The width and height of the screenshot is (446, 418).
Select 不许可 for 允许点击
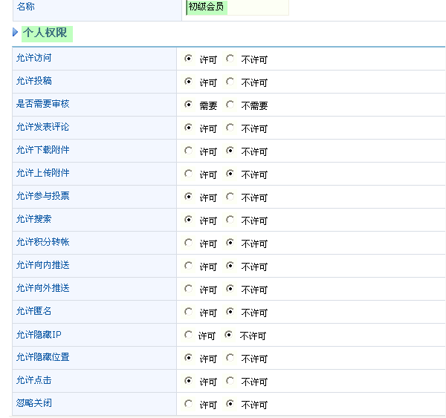pos(230,381)
